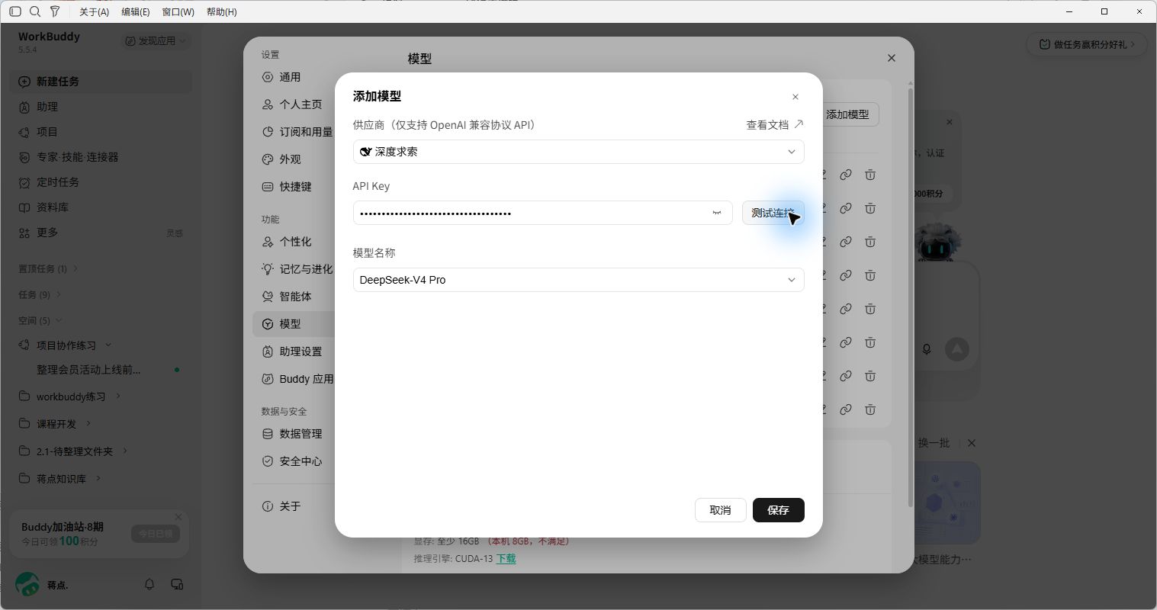The height and width of the screenshot is (610, 1157).
Task: Open the 模型名称 DeepSeek-V4 Pro dropdown
Action: click(x=578, y=280)
